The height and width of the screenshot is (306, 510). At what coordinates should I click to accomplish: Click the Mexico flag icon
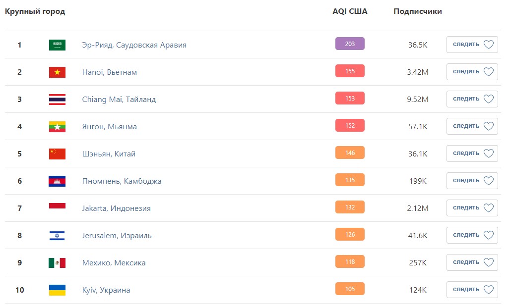tap(57, 263)
